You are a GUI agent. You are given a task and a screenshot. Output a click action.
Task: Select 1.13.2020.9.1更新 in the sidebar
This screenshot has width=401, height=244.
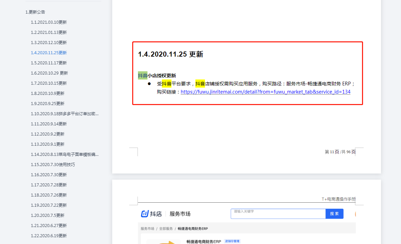coord(47,144)
